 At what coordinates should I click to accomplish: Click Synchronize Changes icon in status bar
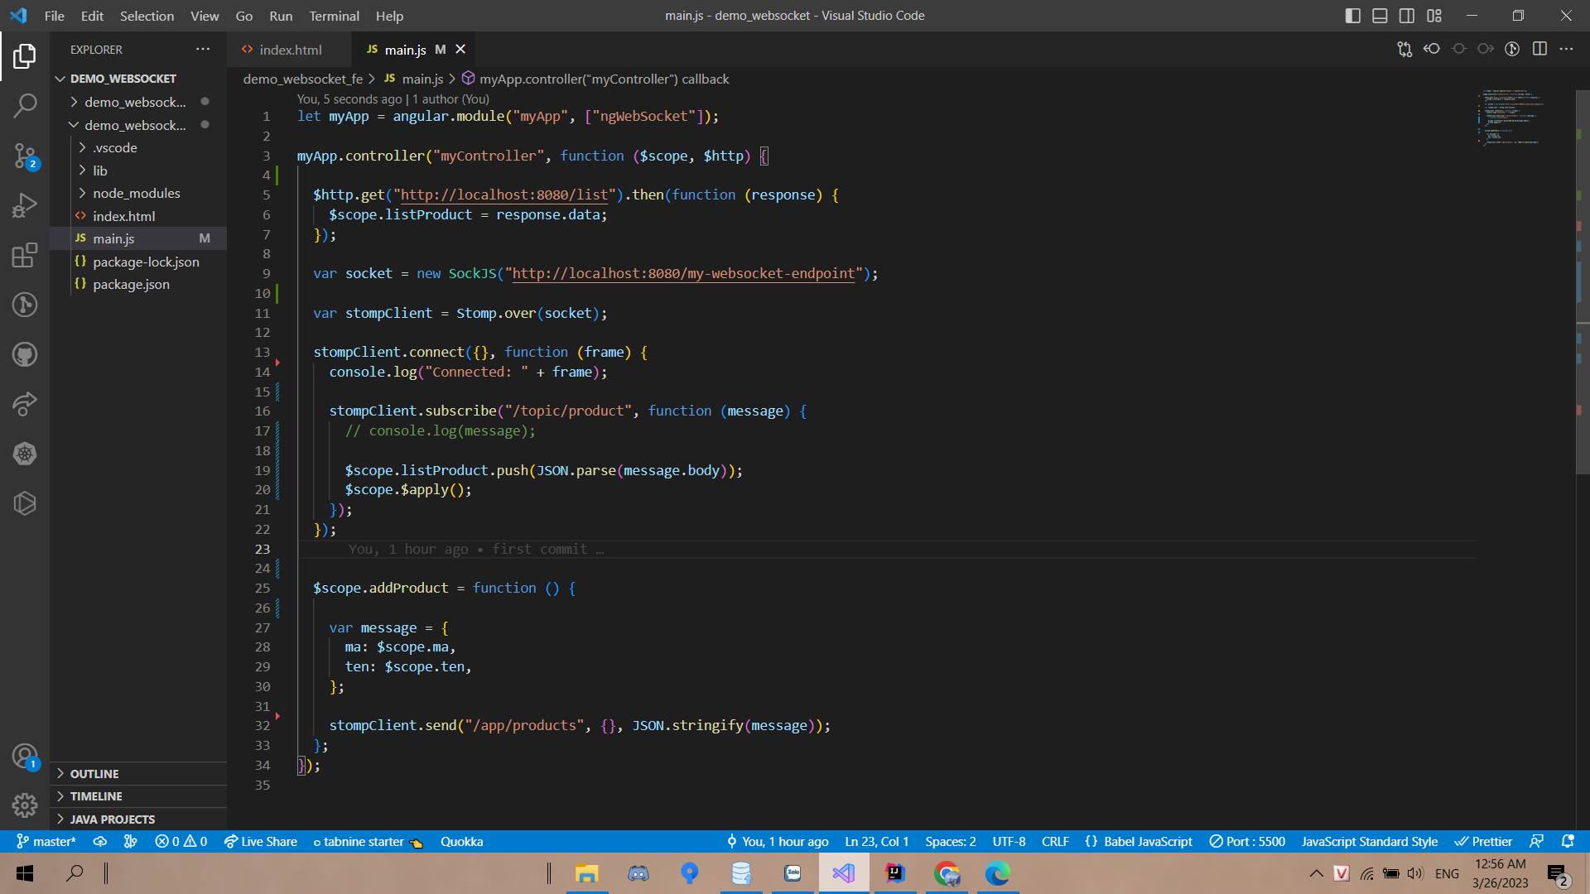pyautogui.click(x=99, y=841)
